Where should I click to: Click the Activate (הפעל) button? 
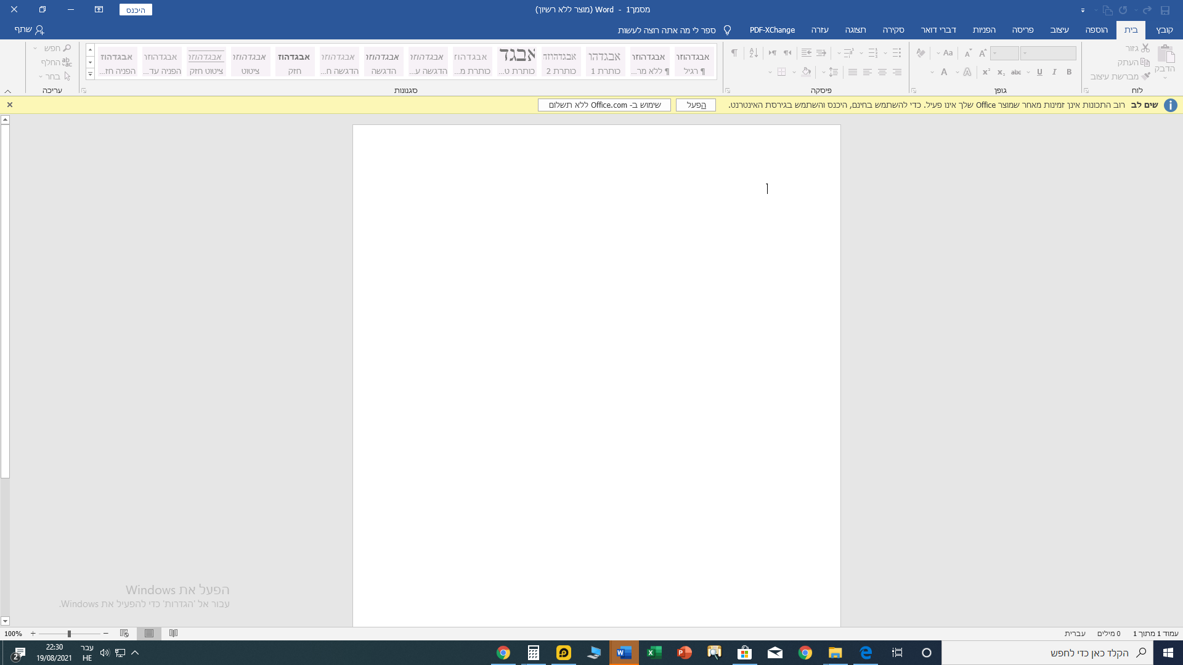tap(696, 105)
